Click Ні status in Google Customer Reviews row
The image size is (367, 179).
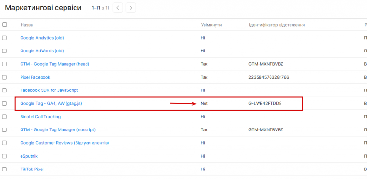[203, 143]
